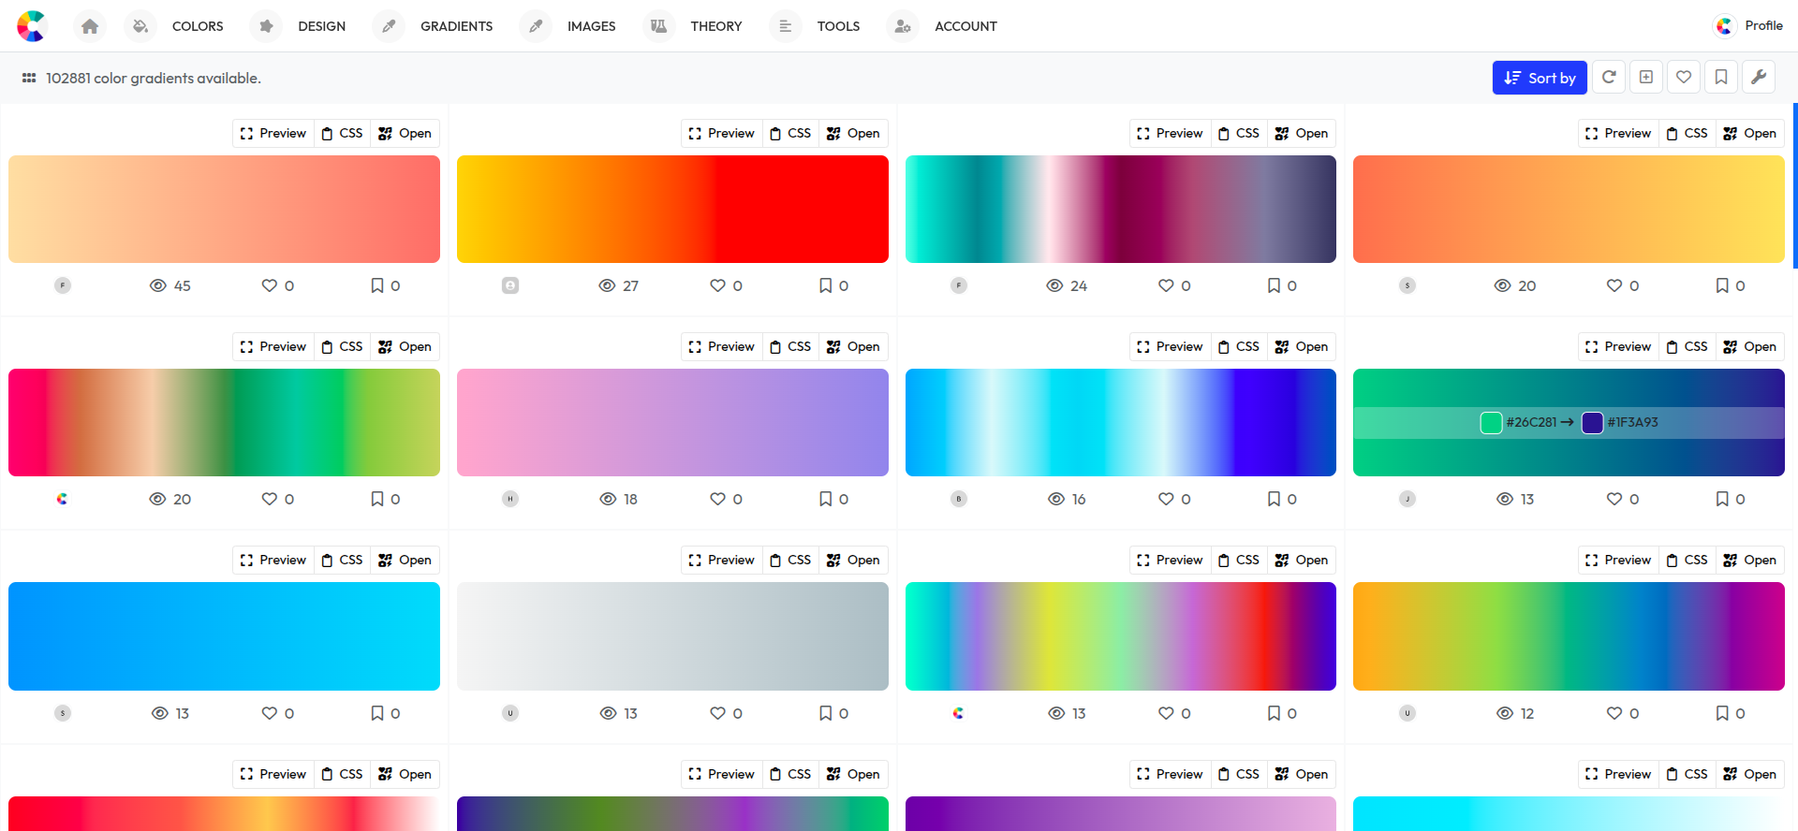Screen dimensions: 1798x831
Task: Click the author logo under pink-green gradient
Action: pyautogui.click(x=62, y=499)
